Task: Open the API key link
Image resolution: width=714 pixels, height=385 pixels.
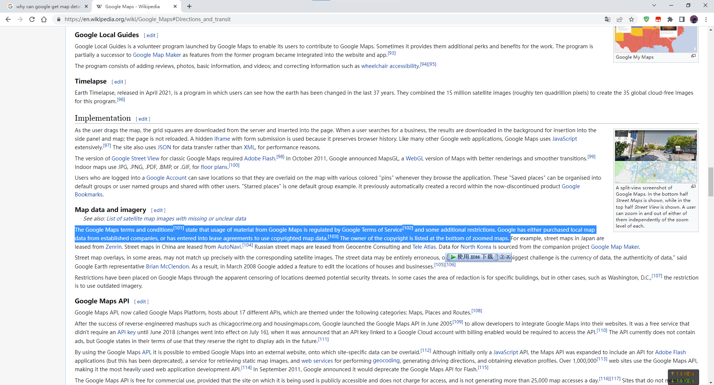Action: 126,332
